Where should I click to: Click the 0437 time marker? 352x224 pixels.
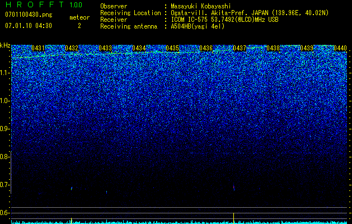240,48
